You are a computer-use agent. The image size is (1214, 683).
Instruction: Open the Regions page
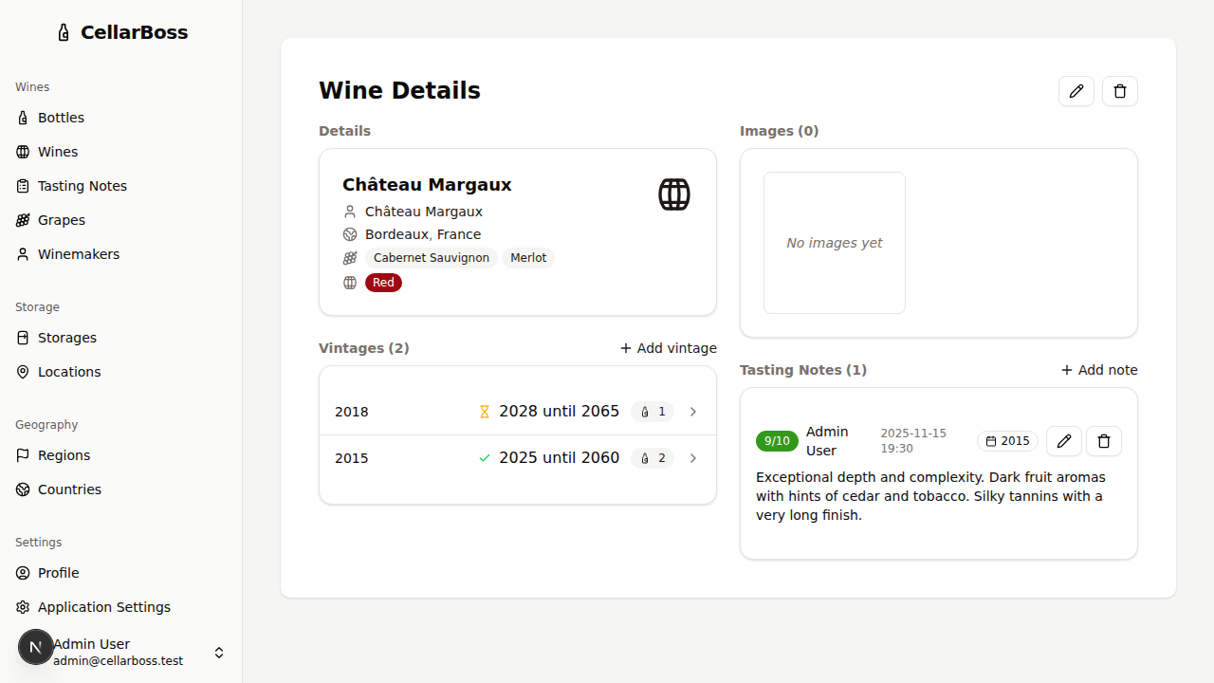point(64,454)
